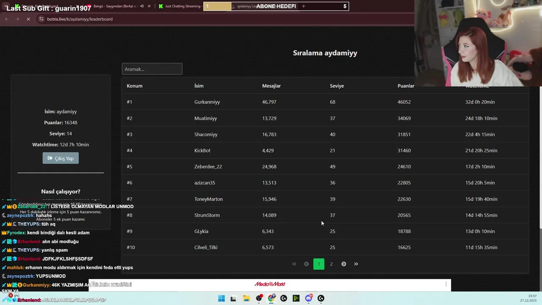
Task: Click points value 34069
Action: point(404,118)
